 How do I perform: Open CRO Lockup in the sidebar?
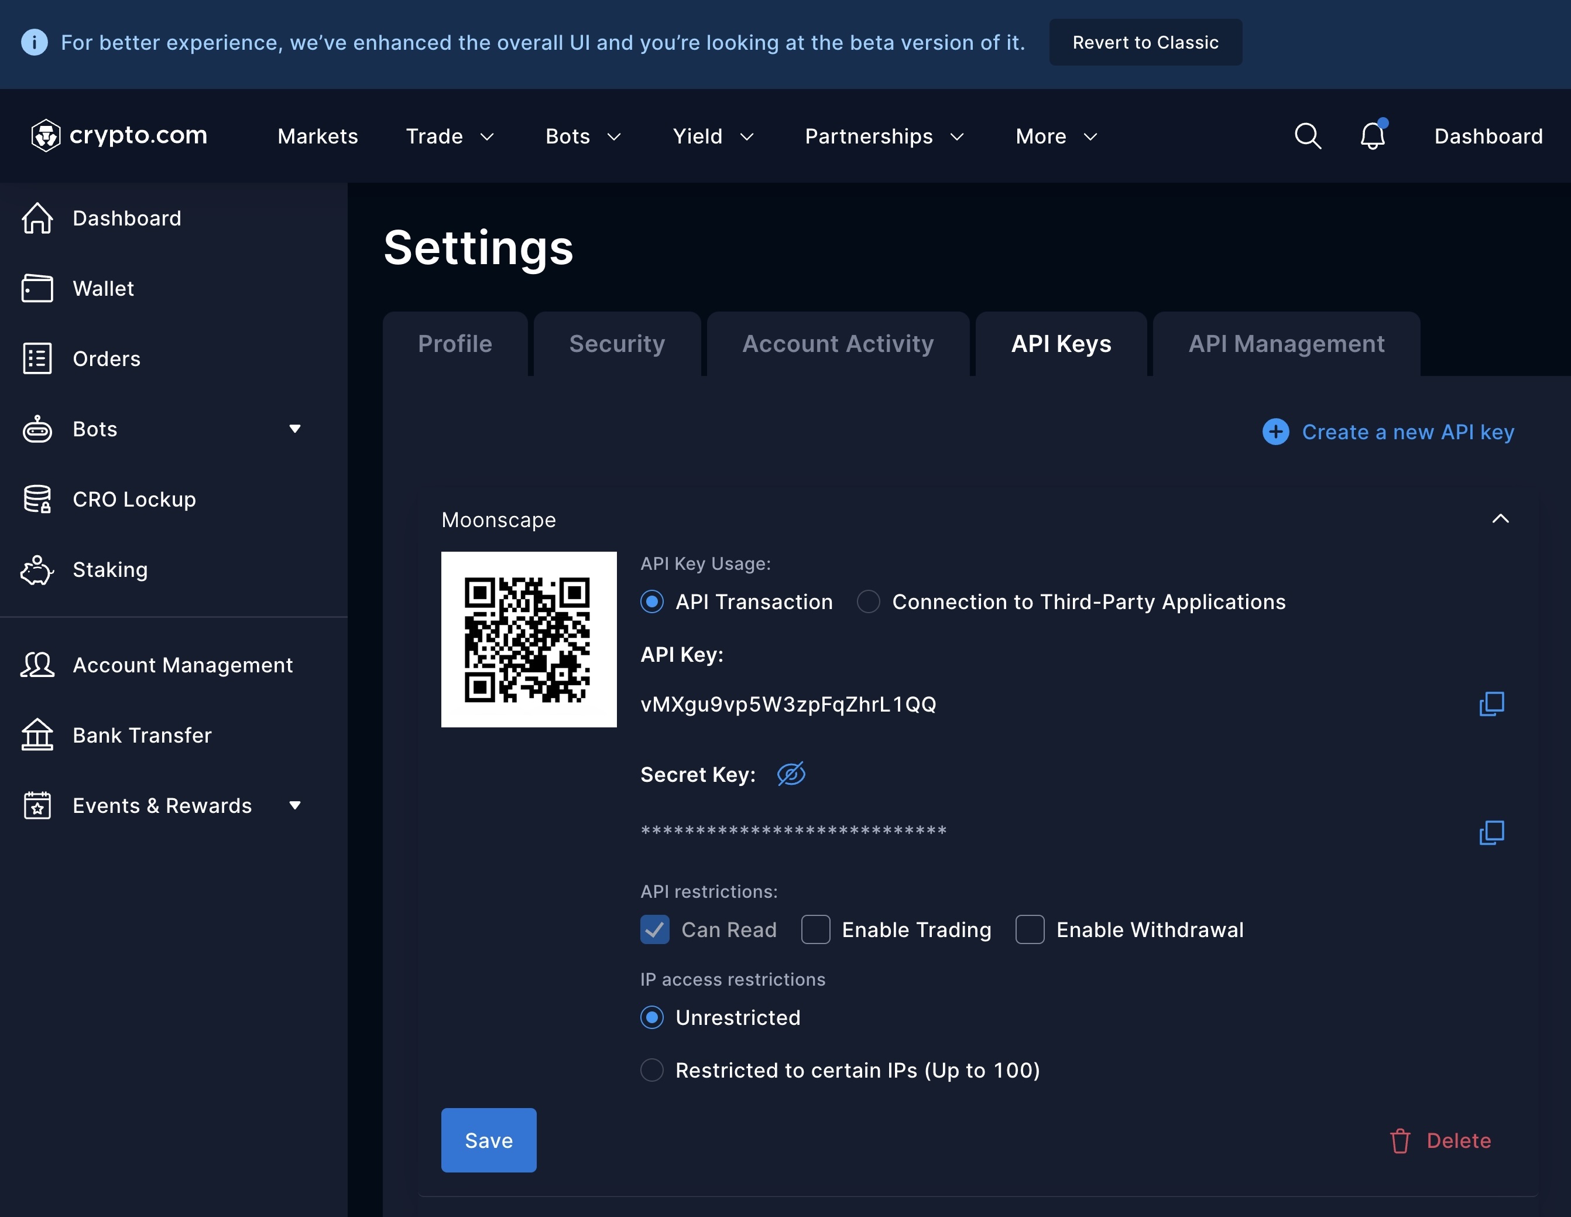pyautogui.click(x=135, y=499)
